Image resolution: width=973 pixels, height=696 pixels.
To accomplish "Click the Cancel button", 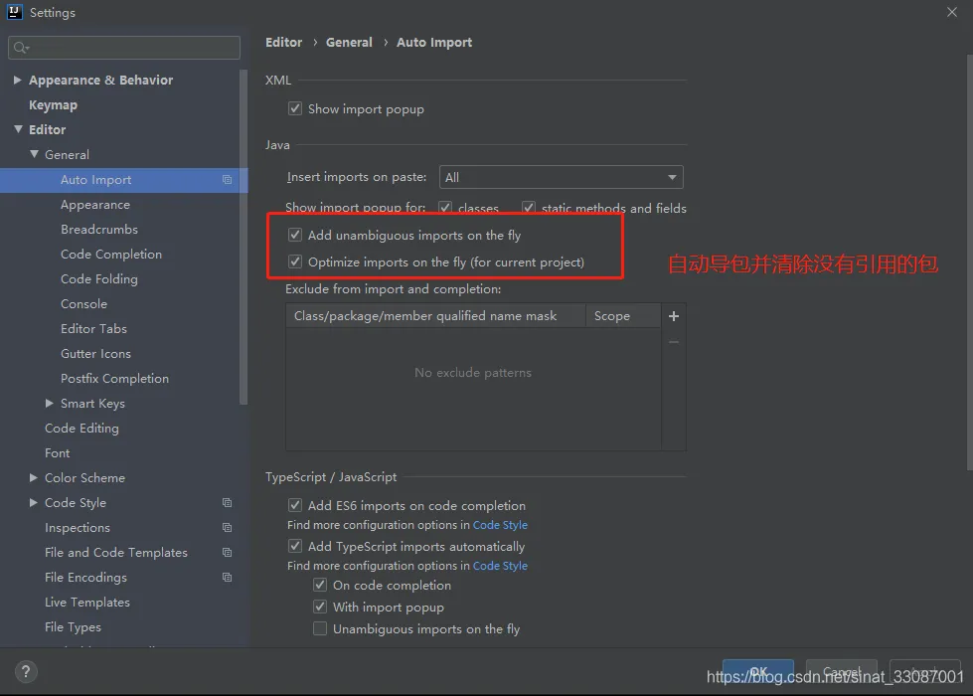I will click(842, 672).
